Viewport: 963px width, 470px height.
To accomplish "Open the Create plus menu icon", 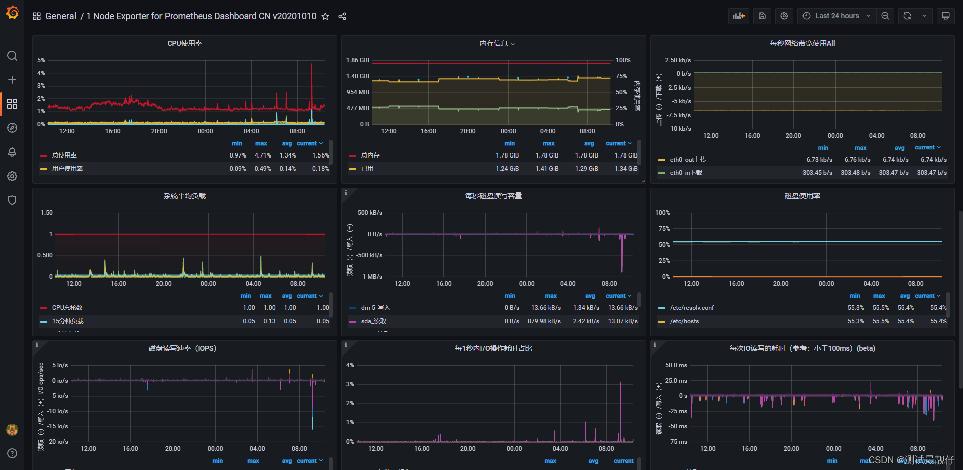I will click(12, 80).
